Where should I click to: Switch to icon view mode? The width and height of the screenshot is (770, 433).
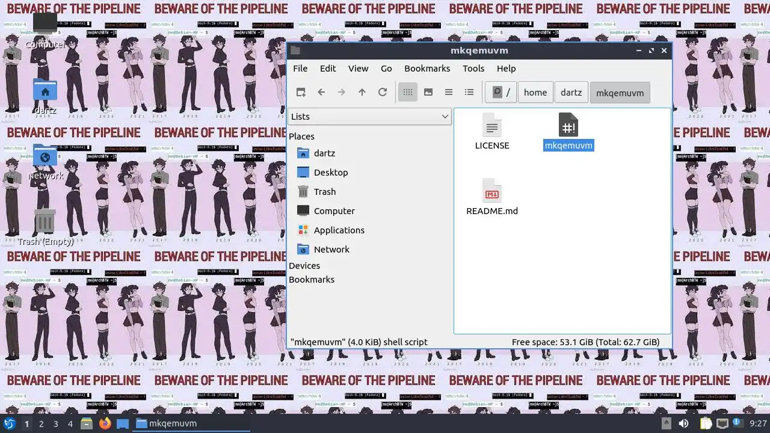point(408,92)
